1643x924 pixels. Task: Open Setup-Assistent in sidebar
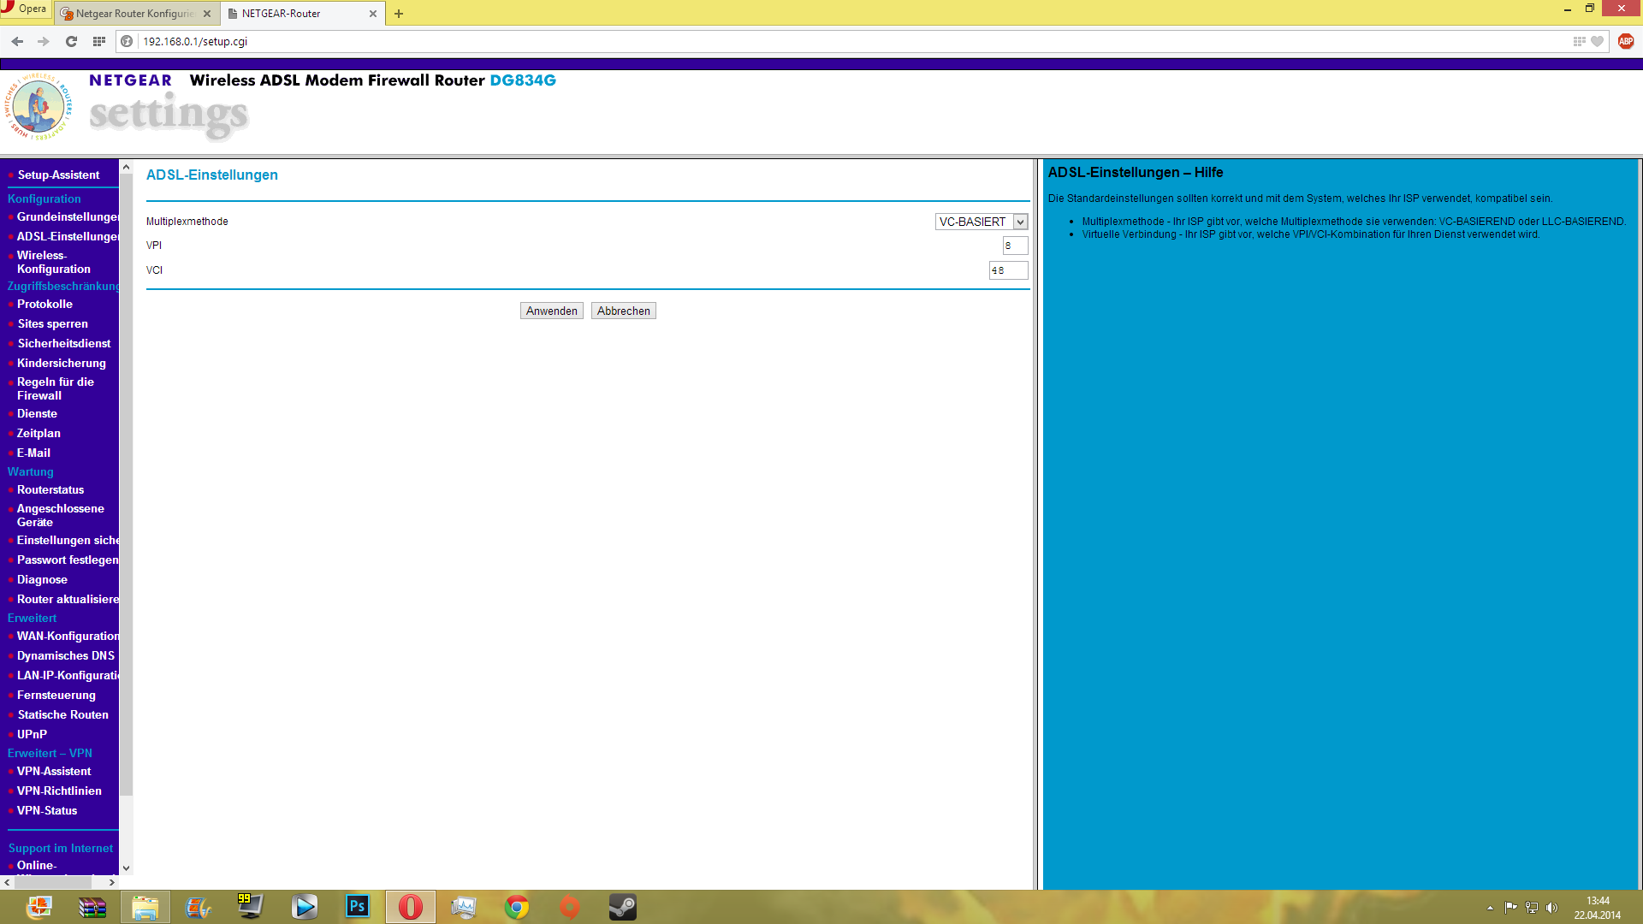click(x=58, y=175)
